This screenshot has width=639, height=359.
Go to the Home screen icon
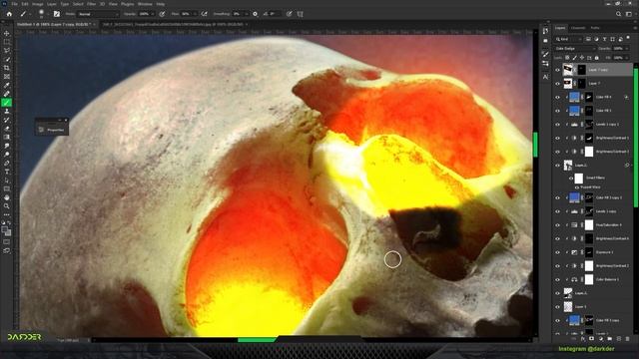tap(9, 14)
